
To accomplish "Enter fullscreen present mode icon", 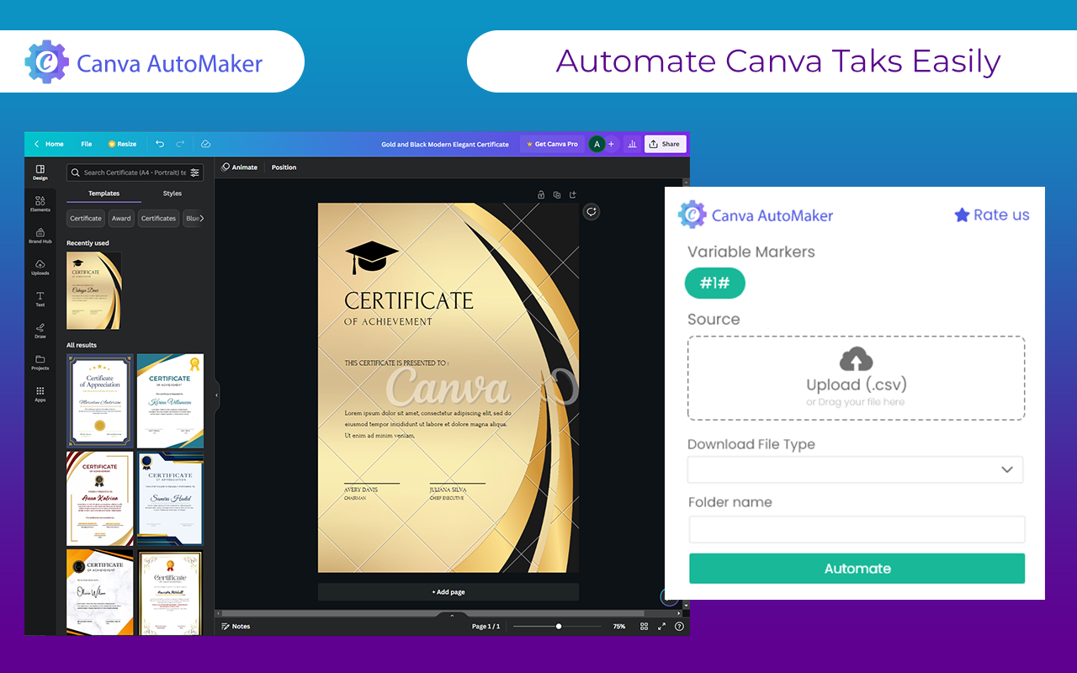I will point(661,626).
